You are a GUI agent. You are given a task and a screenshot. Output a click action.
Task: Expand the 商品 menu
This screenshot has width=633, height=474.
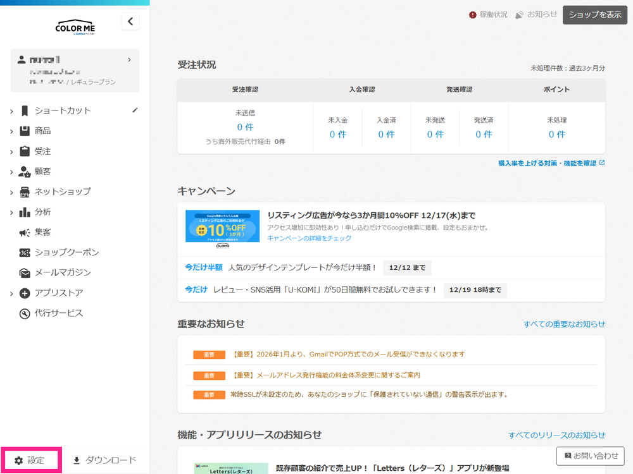pyautogui.click(x=42, y=131)
